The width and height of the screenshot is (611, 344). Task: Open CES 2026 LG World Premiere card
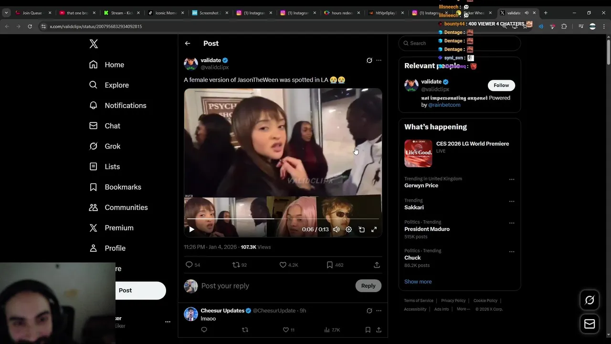[459, 153]
